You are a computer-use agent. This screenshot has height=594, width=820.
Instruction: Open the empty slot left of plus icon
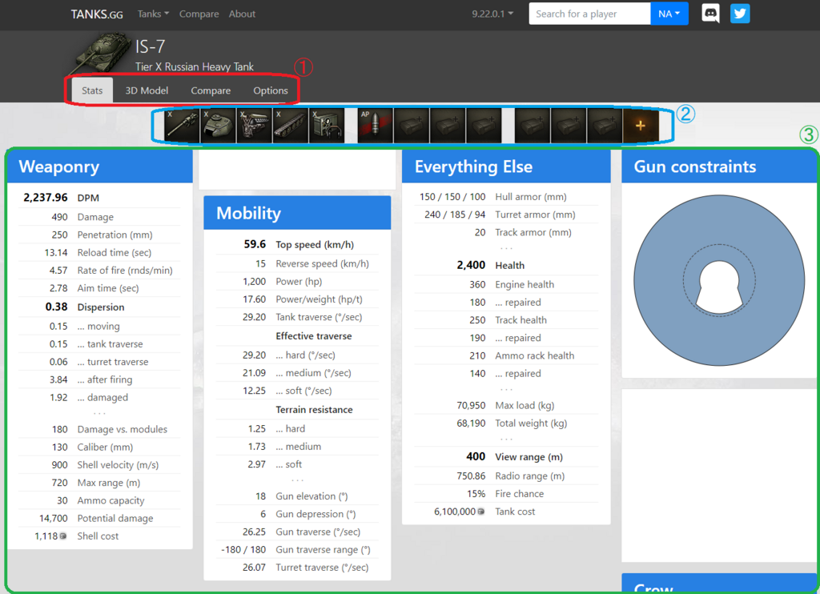coord(605,126)
